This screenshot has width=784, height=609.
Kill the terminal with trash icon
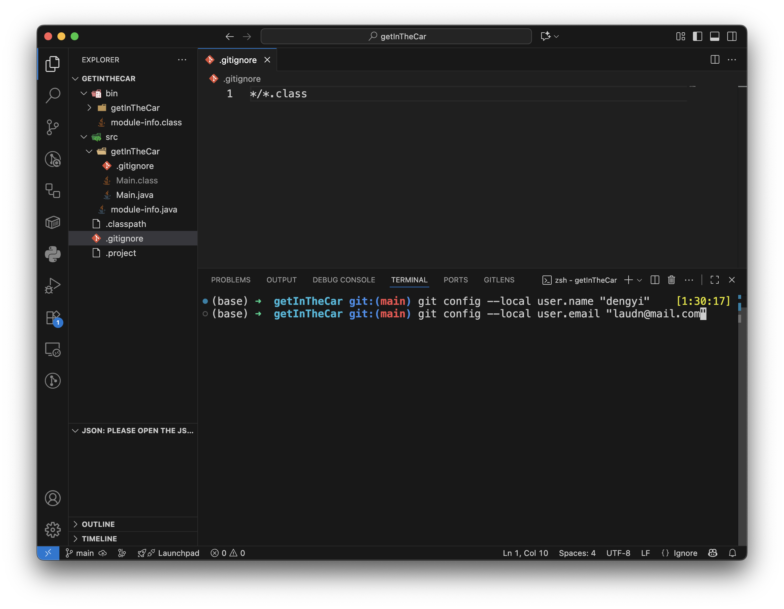[671, 280]
